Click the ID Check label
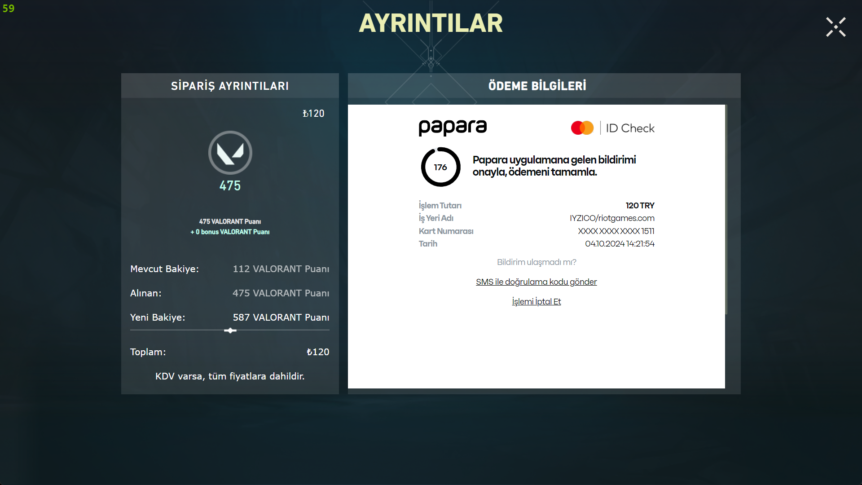Screen dimensions: 862x485 click(630, 128)
